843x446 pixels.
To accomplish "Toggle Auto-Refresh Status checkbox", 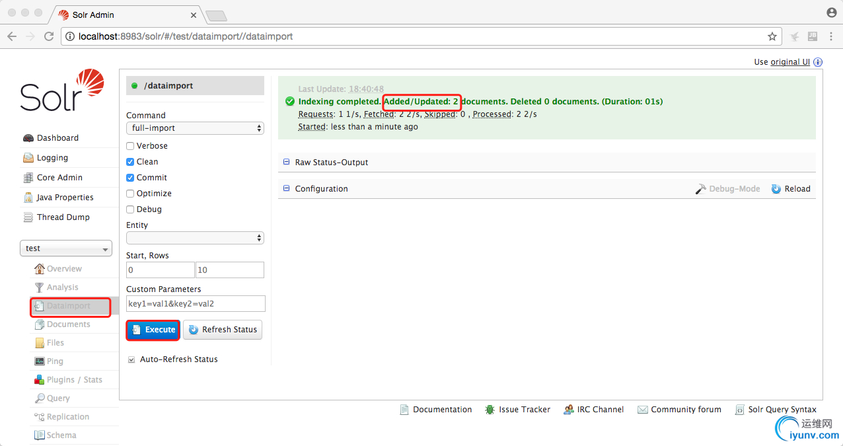I will click(x=131, y=359).
